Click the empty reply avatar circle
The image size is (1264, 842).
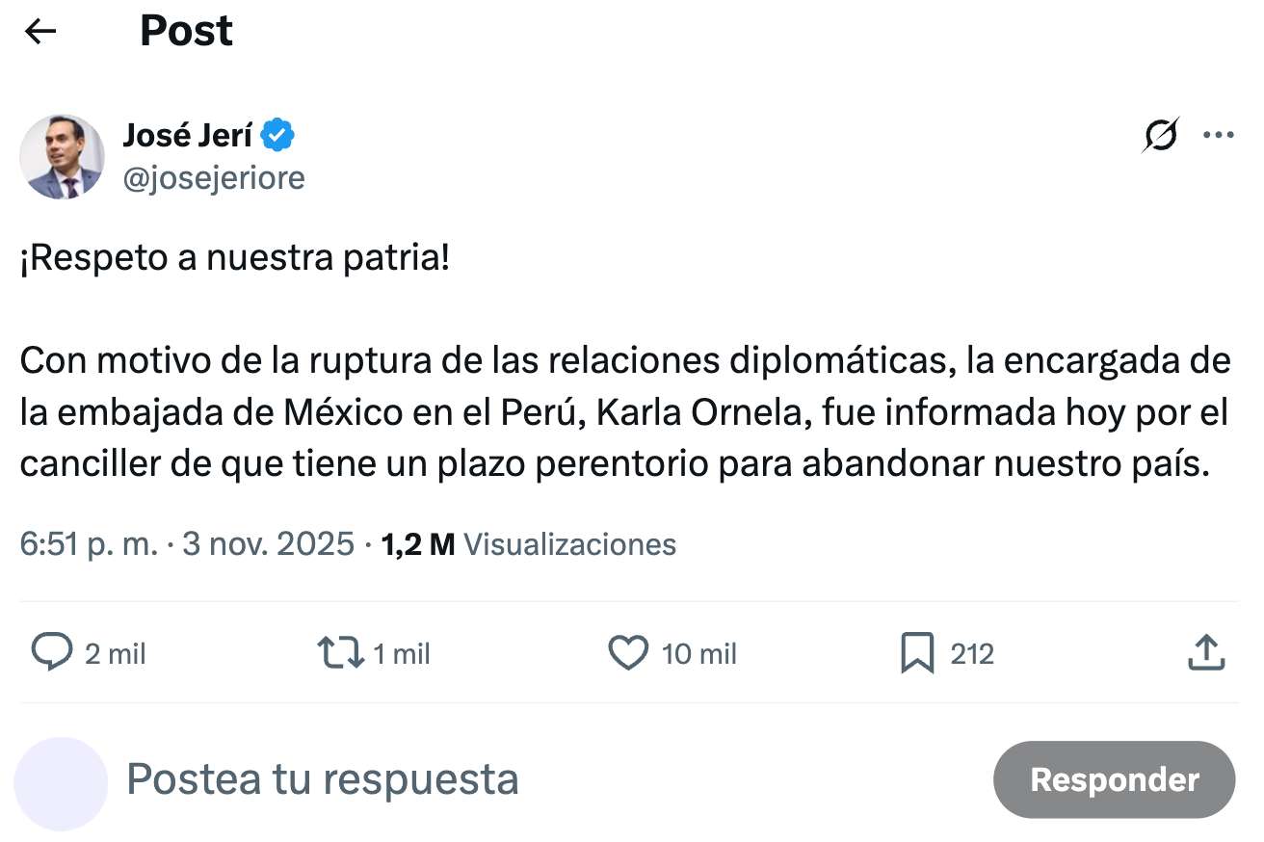click(62, 780)
